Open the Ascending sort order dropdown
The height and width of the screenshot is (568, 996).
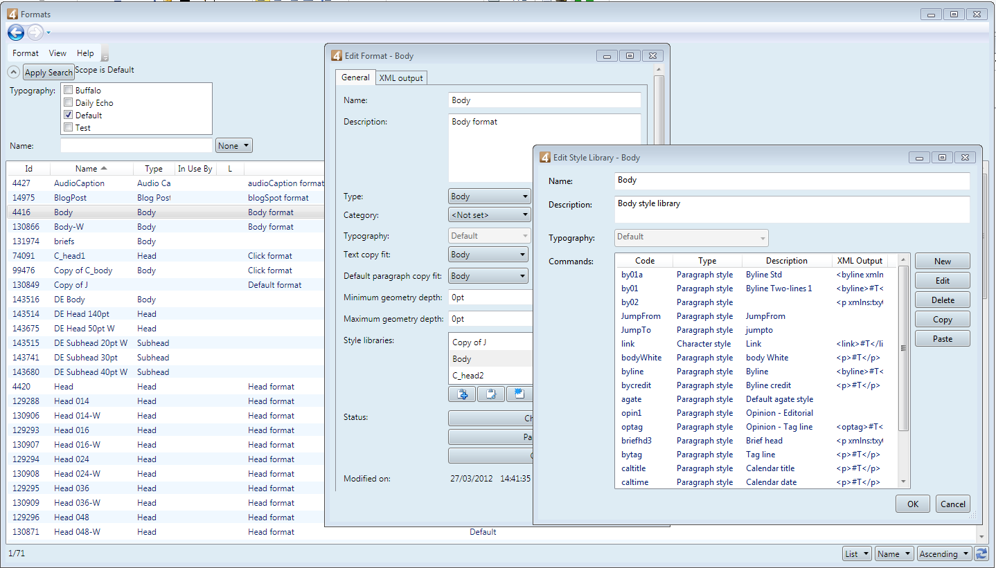click(944, 553)
